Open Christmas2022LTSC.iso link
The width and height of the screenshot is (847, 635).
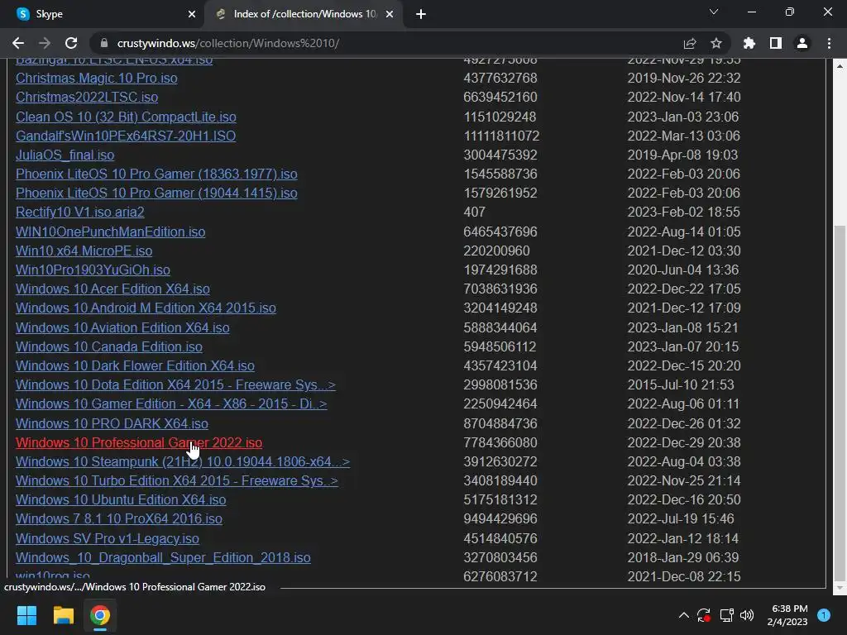86,98
